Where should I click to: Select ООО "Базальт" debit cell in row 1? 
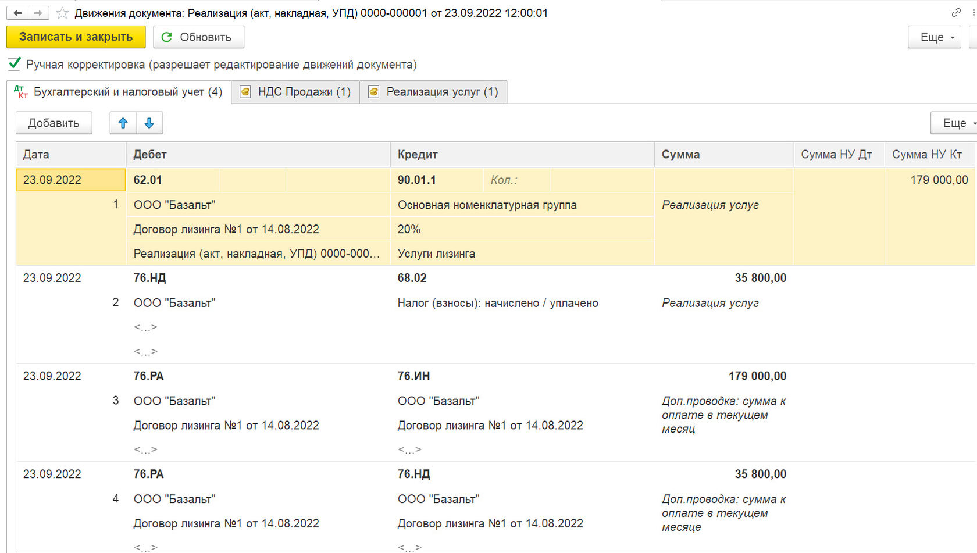(258, 205)
